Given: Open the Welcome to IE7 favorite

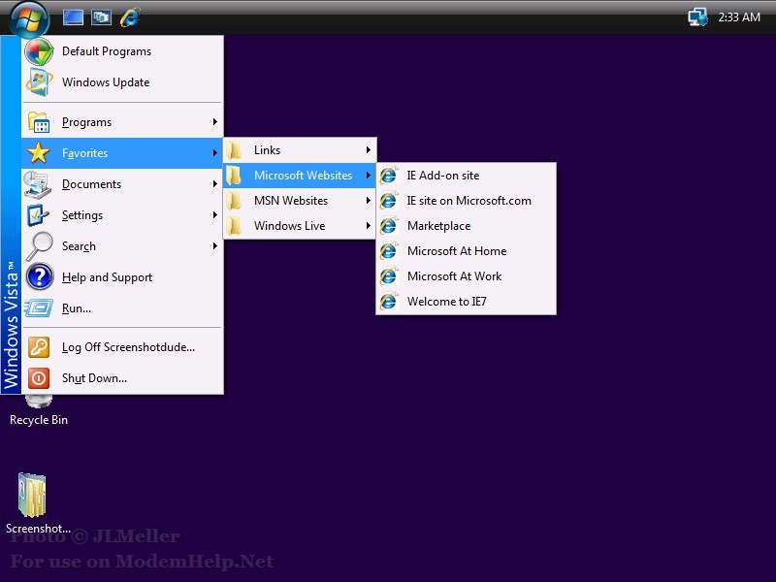Looking at the screenshot, I should pos(467,302).
